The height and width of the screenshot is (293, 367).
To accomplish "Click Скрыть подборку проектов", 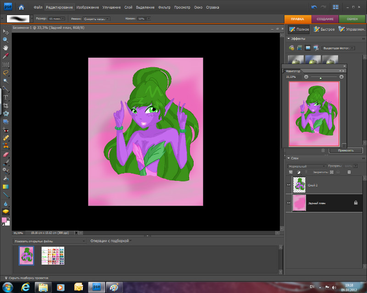I will click(28, 278).
